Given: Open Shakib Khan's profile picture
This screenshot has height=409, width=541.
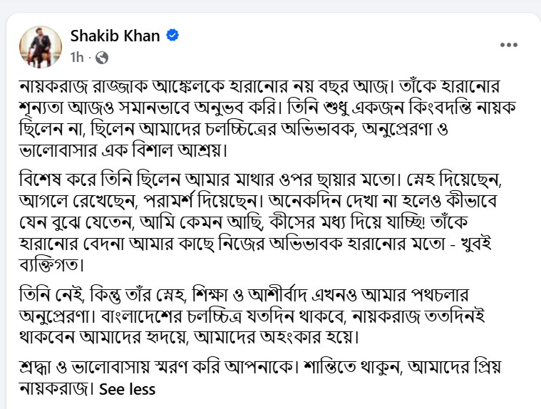Looking at the screenshot, I should tap(41, 46).
